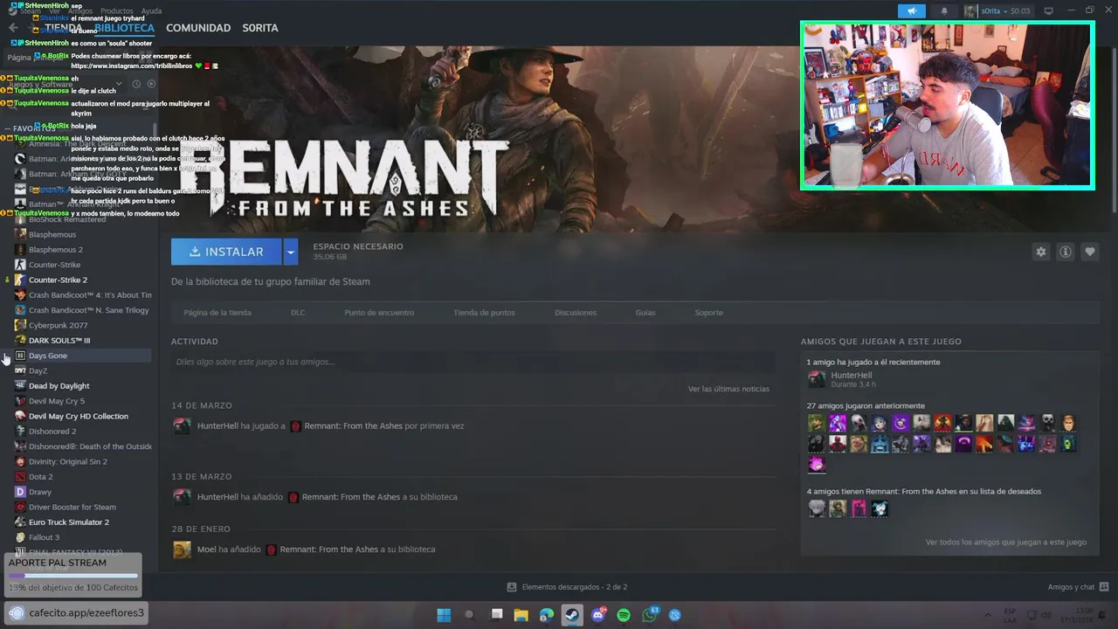Image resolution: width=1118 pixels, height=629 pixels.
Task: Click the Cyberpunk 2077 game icon
Action: [20, 325]
